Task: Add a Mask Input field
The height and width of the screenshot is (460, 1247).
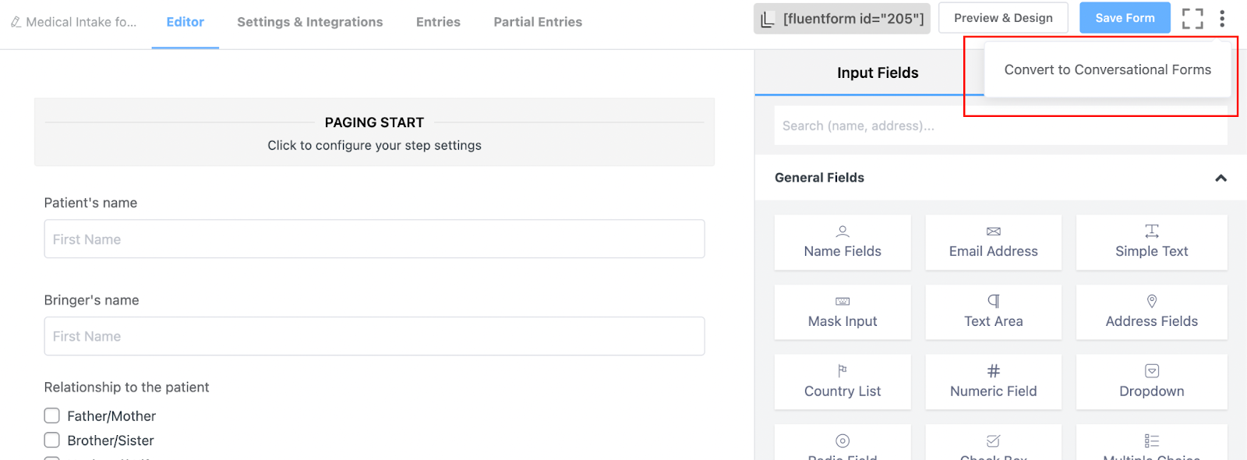Action: 843,312
